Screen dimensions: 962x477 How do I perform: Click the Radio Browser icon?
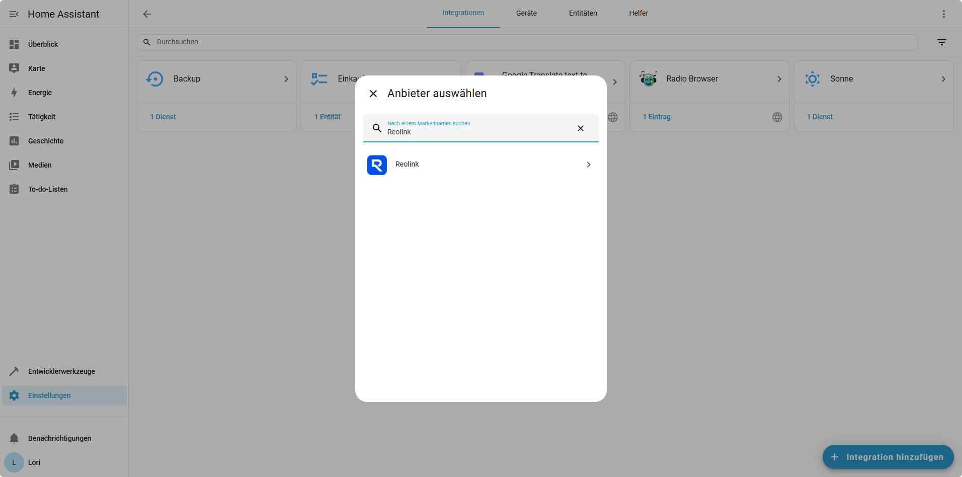(x=648, y=79)
